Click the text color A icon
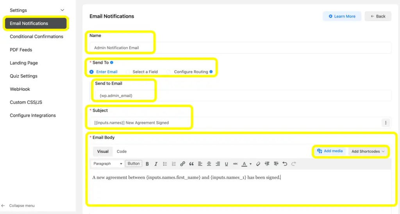Image resolution: width=400 pixels, height=214 pixels. coord(244,164)
